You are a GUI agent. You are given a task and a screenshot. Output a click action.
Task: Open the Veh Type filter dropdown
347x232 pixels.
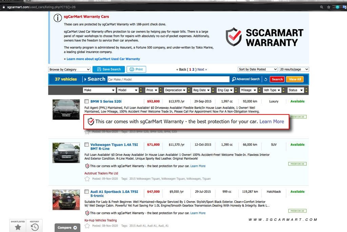272,90
